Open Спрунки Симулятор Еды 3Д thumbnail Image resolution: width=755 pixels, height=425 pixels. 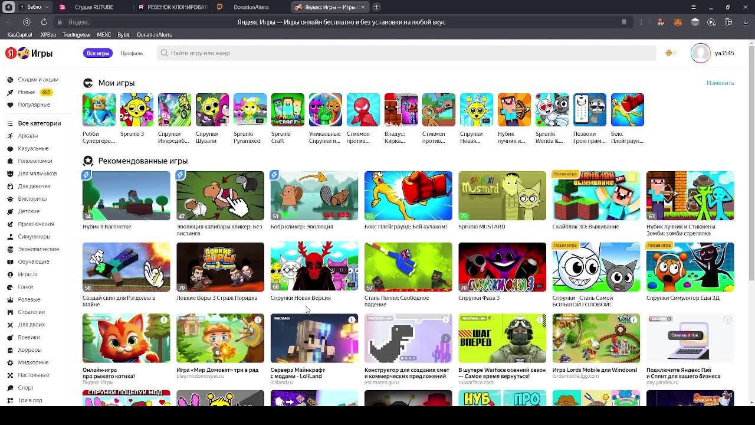(x=690, y=267)
